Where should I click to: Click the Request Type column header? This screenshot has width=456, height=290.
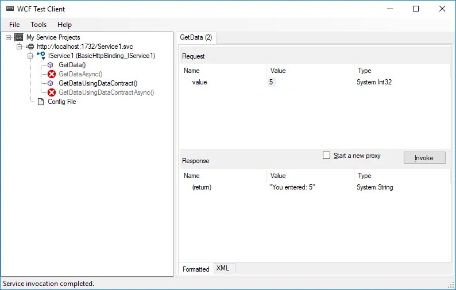pyautogui.click(x=402, y=71)
